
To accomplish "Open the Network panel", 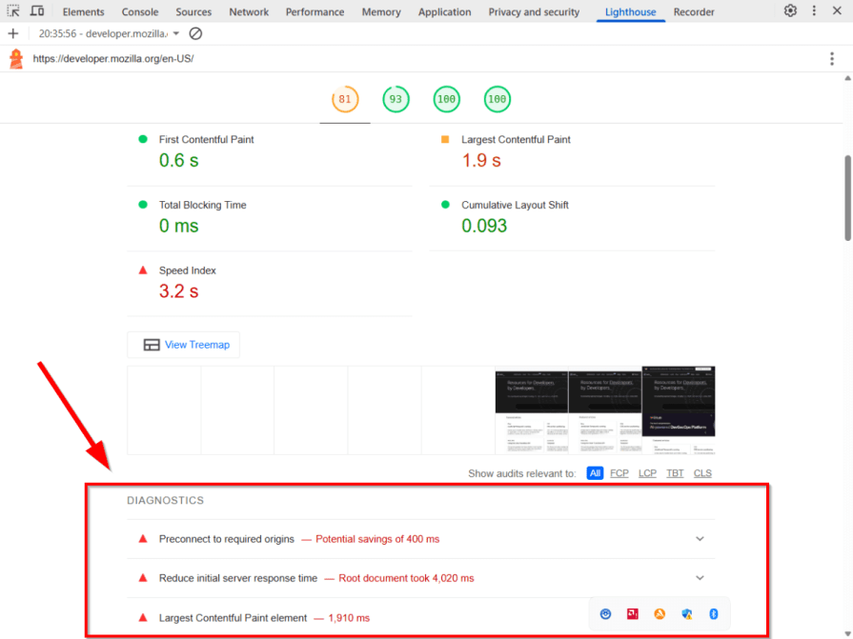I will point(249,11).
